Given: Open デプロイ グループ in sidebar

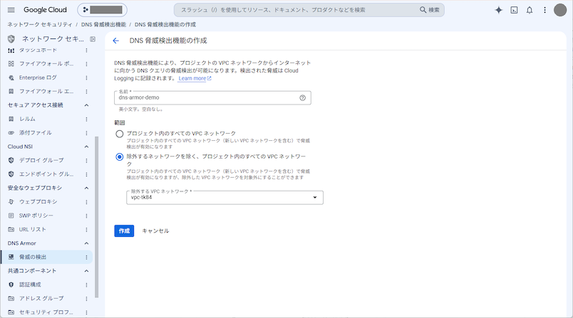Looking at the screenshot, I should [x=41, y=161].
